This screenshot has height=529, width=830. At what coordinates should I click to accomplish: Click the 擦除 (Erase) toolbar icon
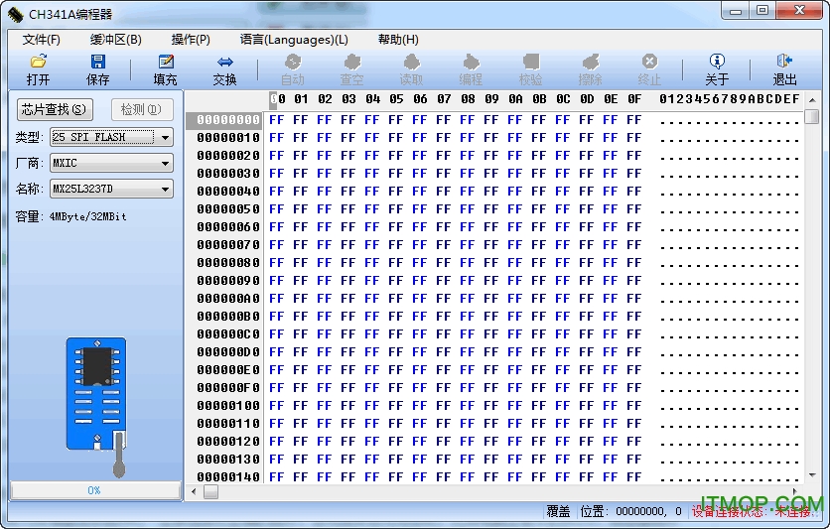(590, 62)
